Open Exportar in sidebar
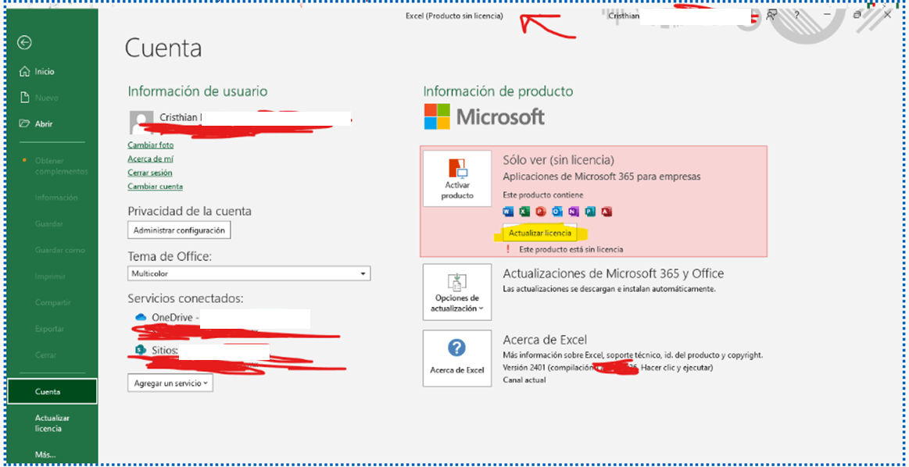This screenshot has width=909, height=467. 49,329
